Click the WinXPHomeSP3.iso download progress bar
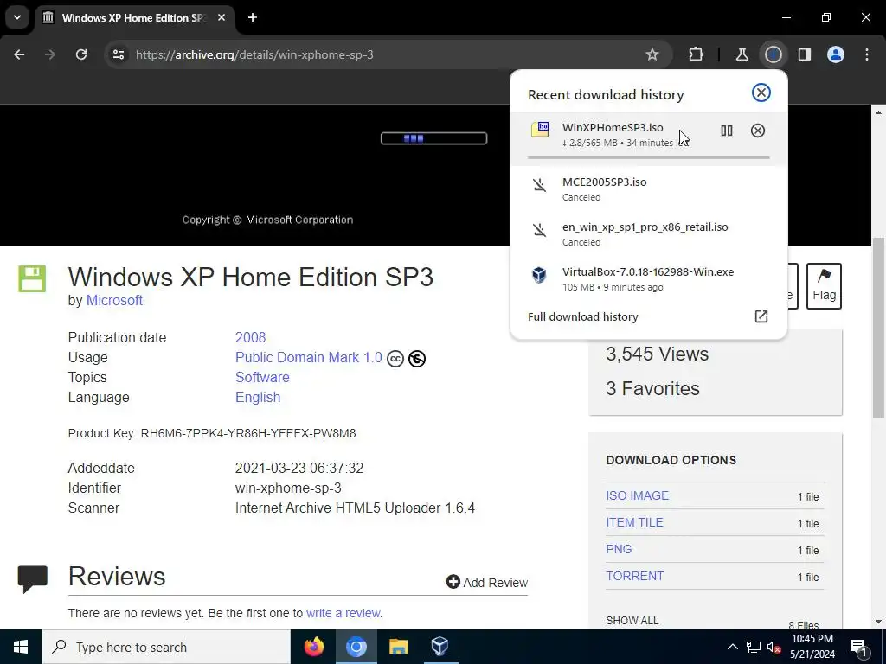886x664 pixels. tap(648, 157)
